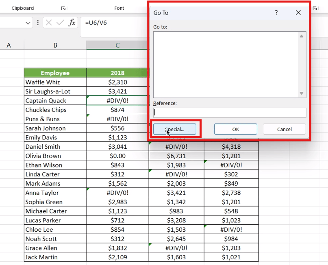Click the Enter checkmark in the formula bar
This screenshot has width=328, height=265.
pos(59,22)
